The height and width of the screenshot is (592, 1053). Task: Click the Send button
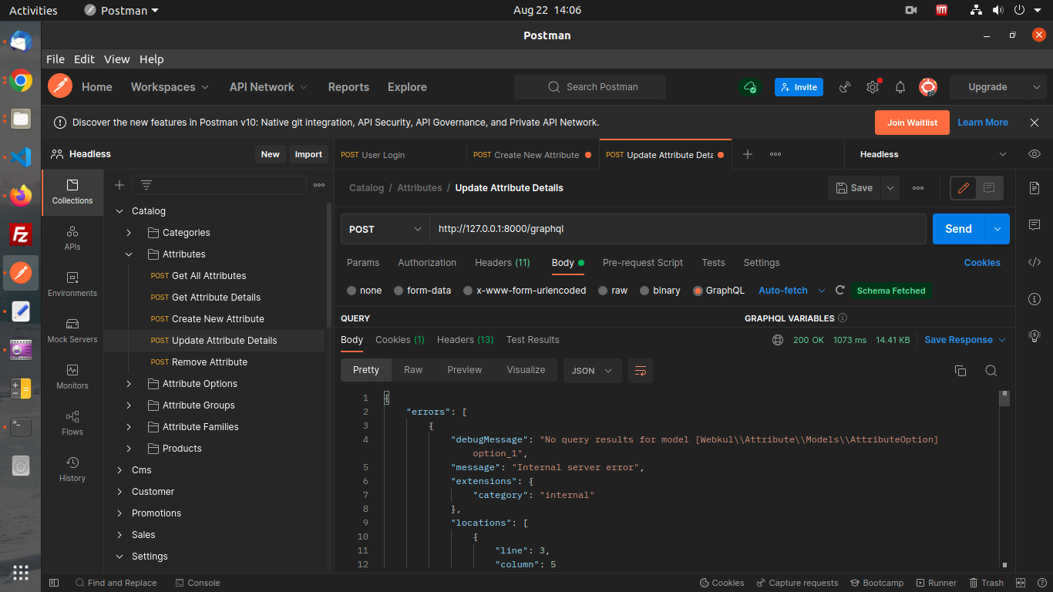coord(958,229)
